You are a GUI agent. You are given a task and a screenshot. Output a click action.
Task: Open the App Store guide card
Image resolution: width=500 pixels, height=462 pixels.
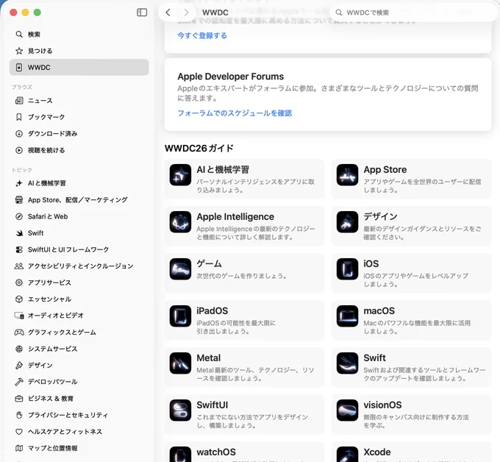click(x=411, y=179)
